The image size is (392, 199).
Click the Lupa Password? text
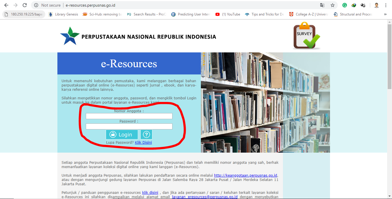pos(120,142)
